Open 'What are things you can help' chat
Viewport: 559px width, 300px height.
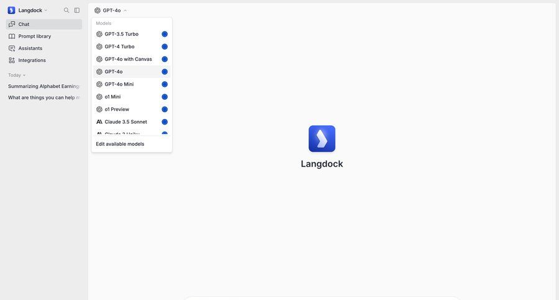click(44, 97)
